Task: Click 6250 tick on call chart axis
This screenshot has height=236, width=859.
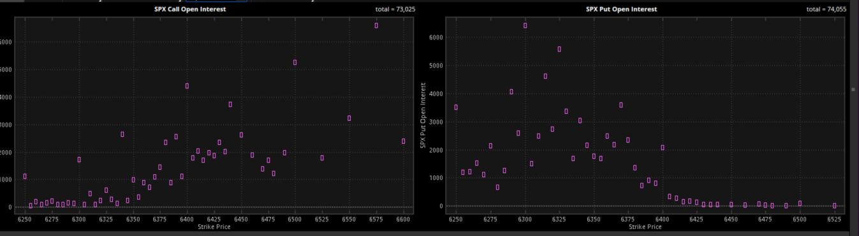Action: pos(25,219)
